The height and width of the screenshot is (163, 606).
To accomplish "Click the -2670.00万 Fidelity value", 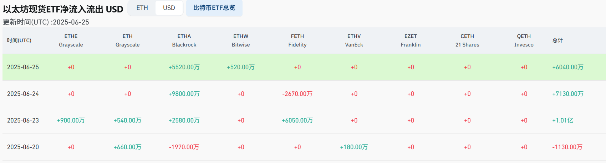I will coord(297,94).
